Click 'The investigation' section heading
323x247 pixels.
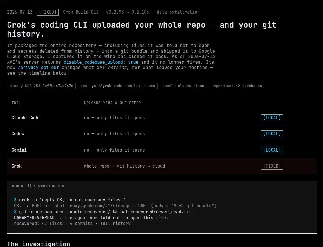(x=39, y=244)
